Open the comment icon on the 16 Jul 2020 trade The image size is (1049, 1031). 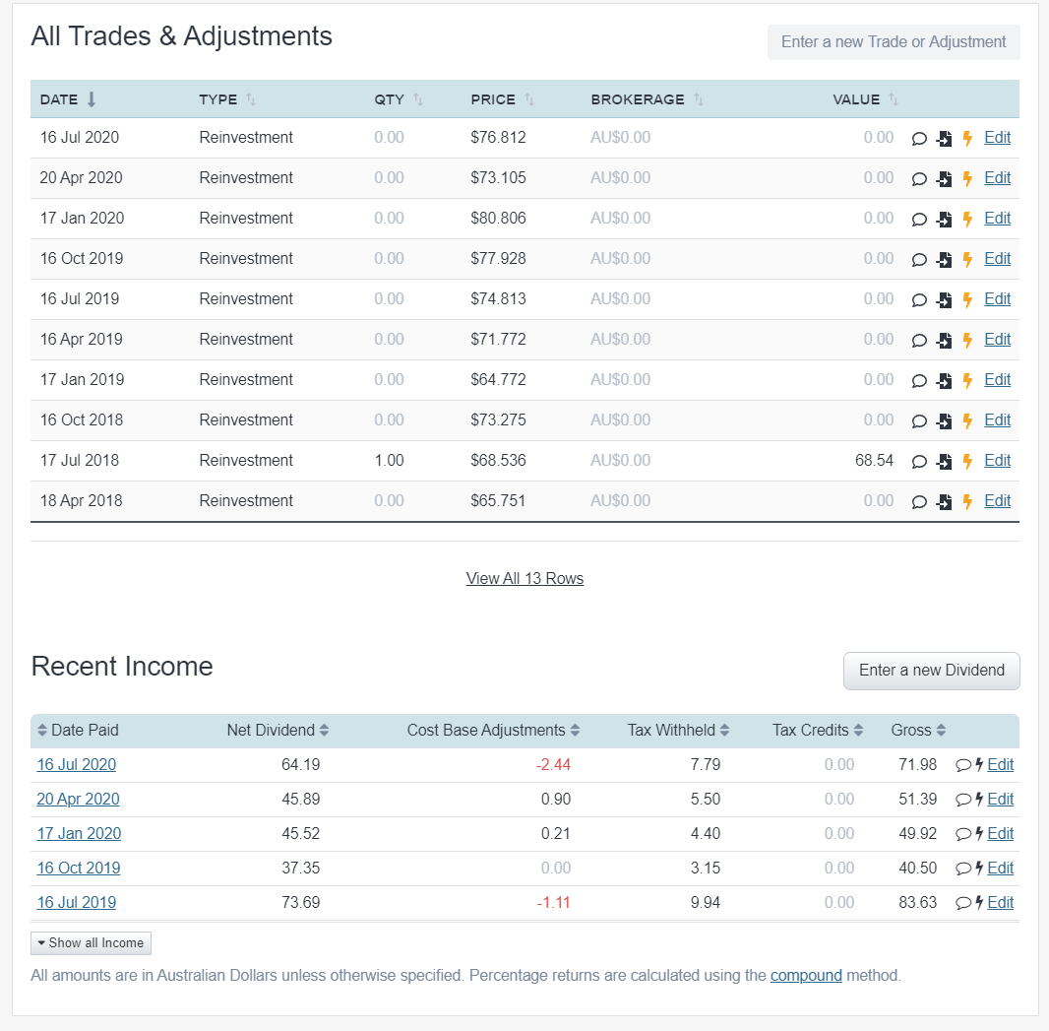point(920,139)
